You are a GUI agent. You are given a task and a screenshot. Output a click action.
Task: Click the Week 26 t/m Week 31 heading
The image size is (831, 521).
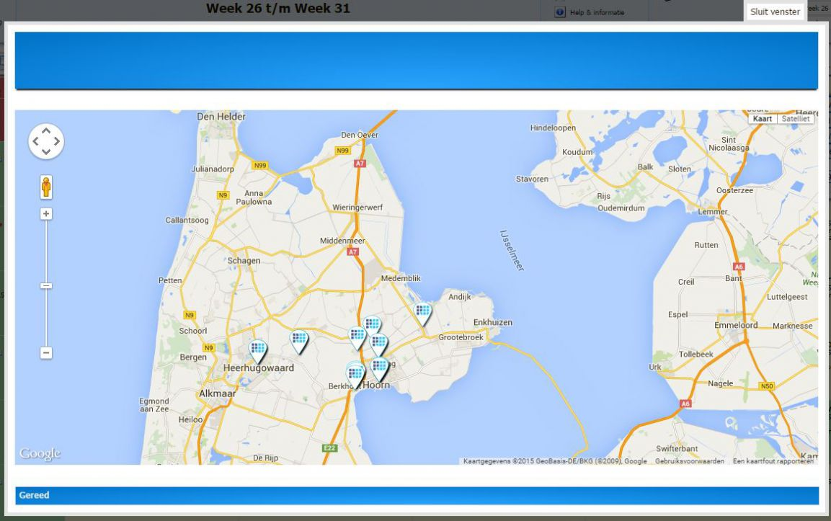(278, 9)
